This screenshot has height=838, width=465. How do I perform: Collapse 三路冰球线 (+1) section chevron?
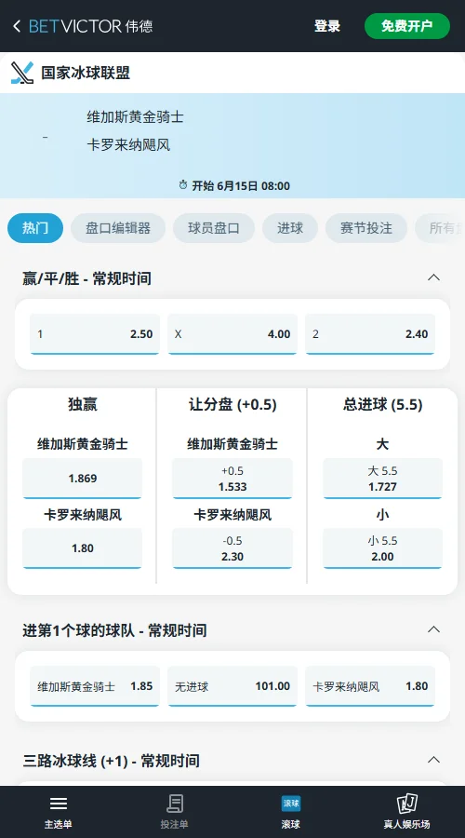click(x=434, y=760)
